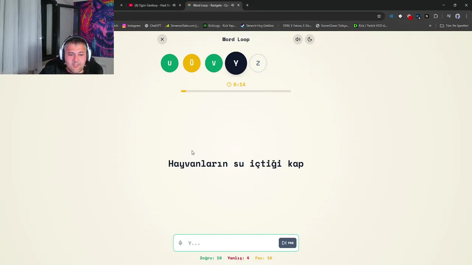The height and width of the screenshot is (265, 472).
Task: Close the Ogün Sanlisoy YouTube tab
Action: (180, 5)
